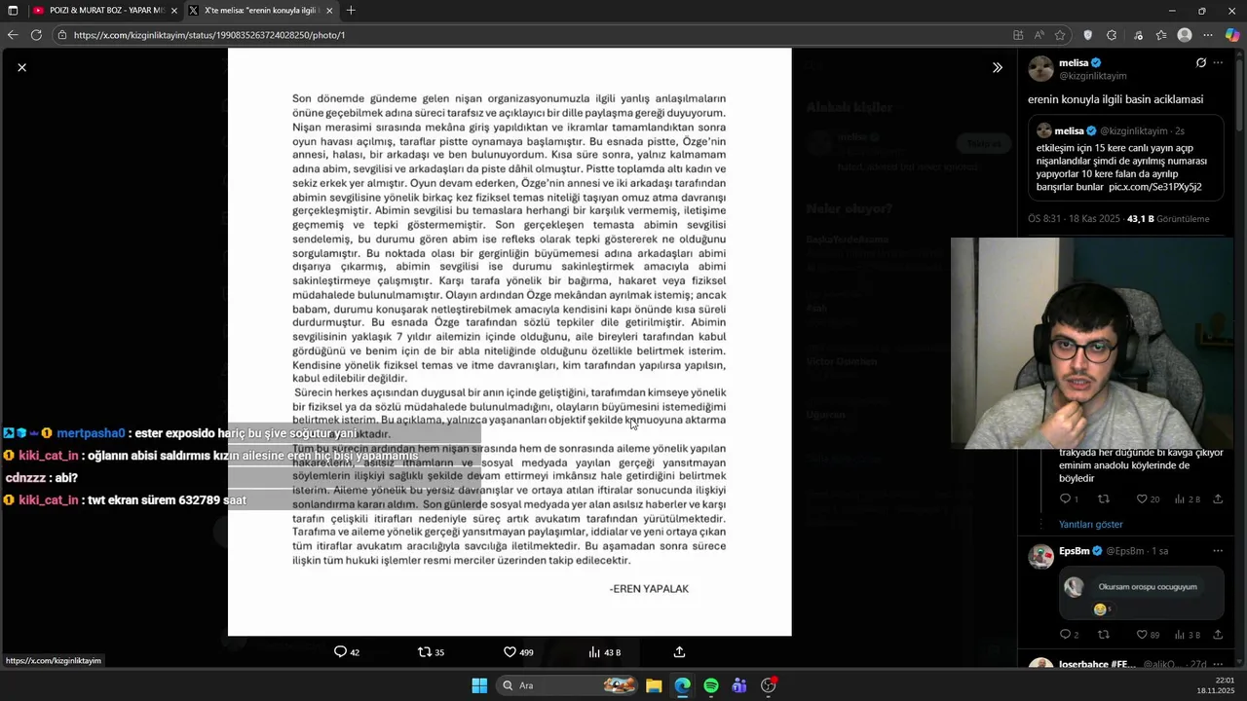1247x701 pixels.
Task: Like the post with 499 hearts
Action: point(517,652)
